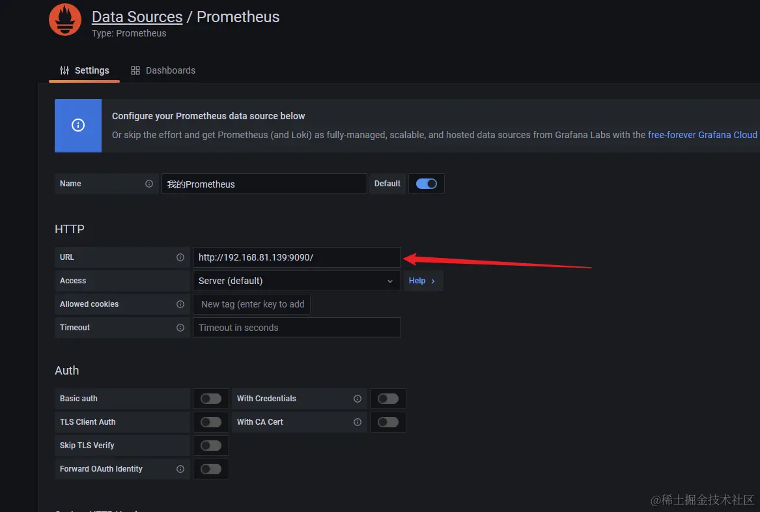Image resolution: width=760 pixels, height=512 pixels.
Task: Click the Prometheus flame logo icon
Action: click(65, 20)
